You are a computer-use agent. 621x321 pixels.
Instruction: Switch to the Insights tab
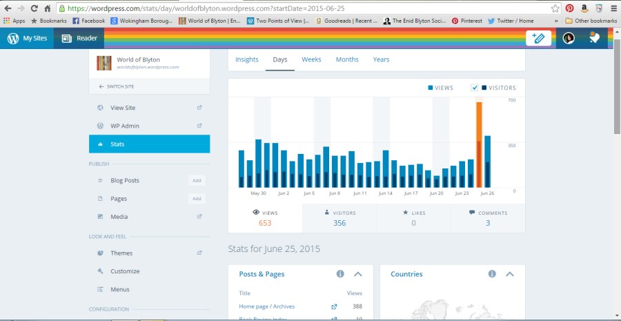[x=246, y=59]
